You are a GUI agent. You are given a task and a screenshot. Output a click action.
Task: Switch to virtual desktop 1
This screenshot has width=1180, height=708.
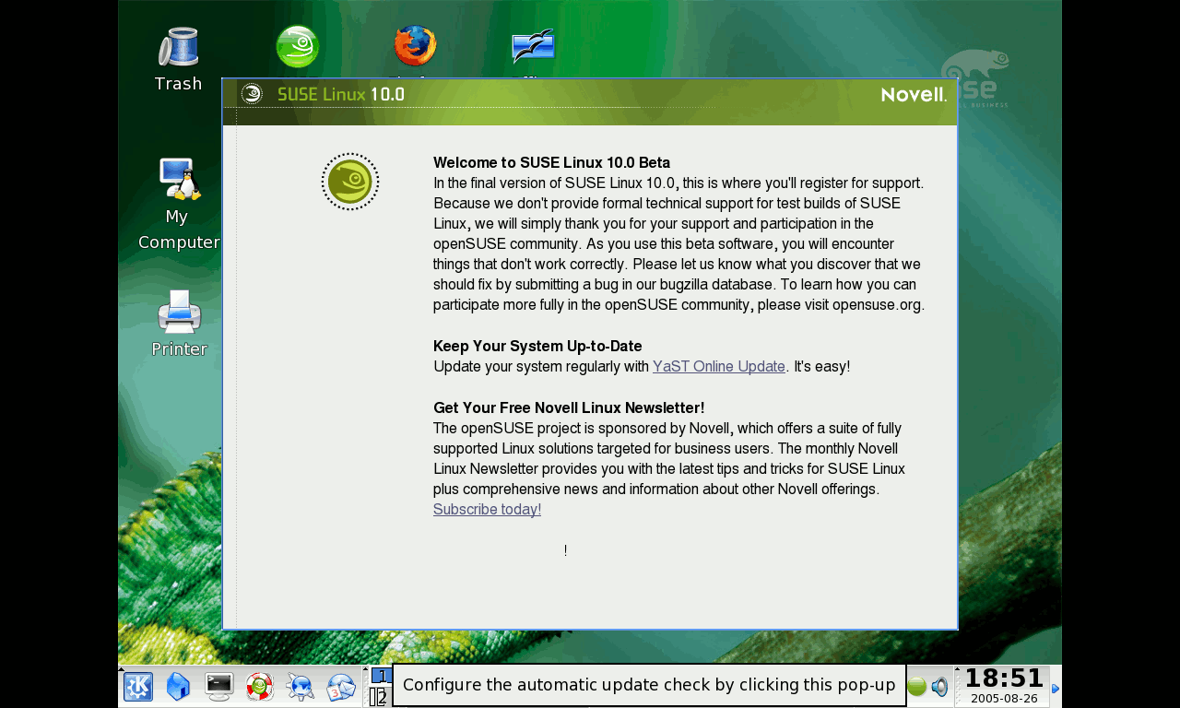pos(381,676)
